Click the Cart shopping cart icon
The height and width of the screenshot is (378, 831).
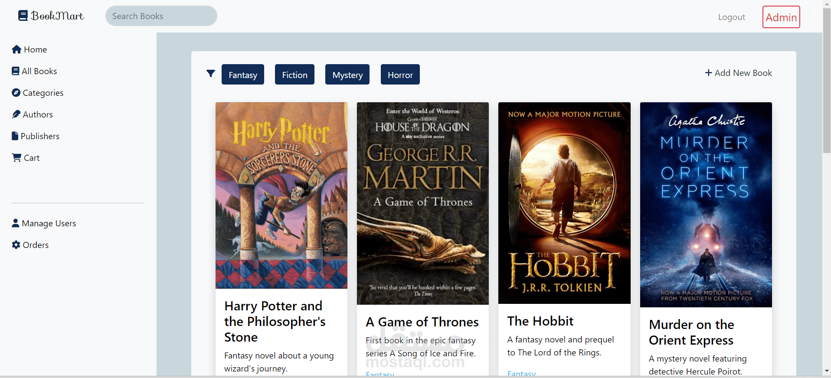[16, 157]
